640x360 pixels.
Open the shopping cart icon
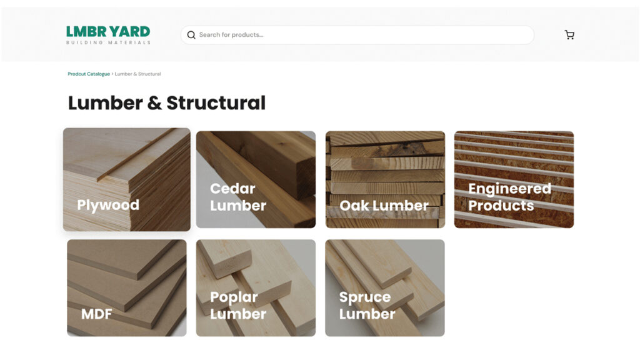click(569, 35)
